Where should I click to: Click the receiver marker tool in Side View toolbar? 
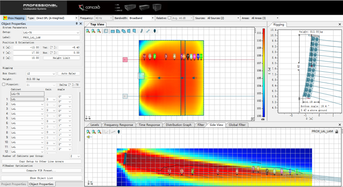pos(119,132)
